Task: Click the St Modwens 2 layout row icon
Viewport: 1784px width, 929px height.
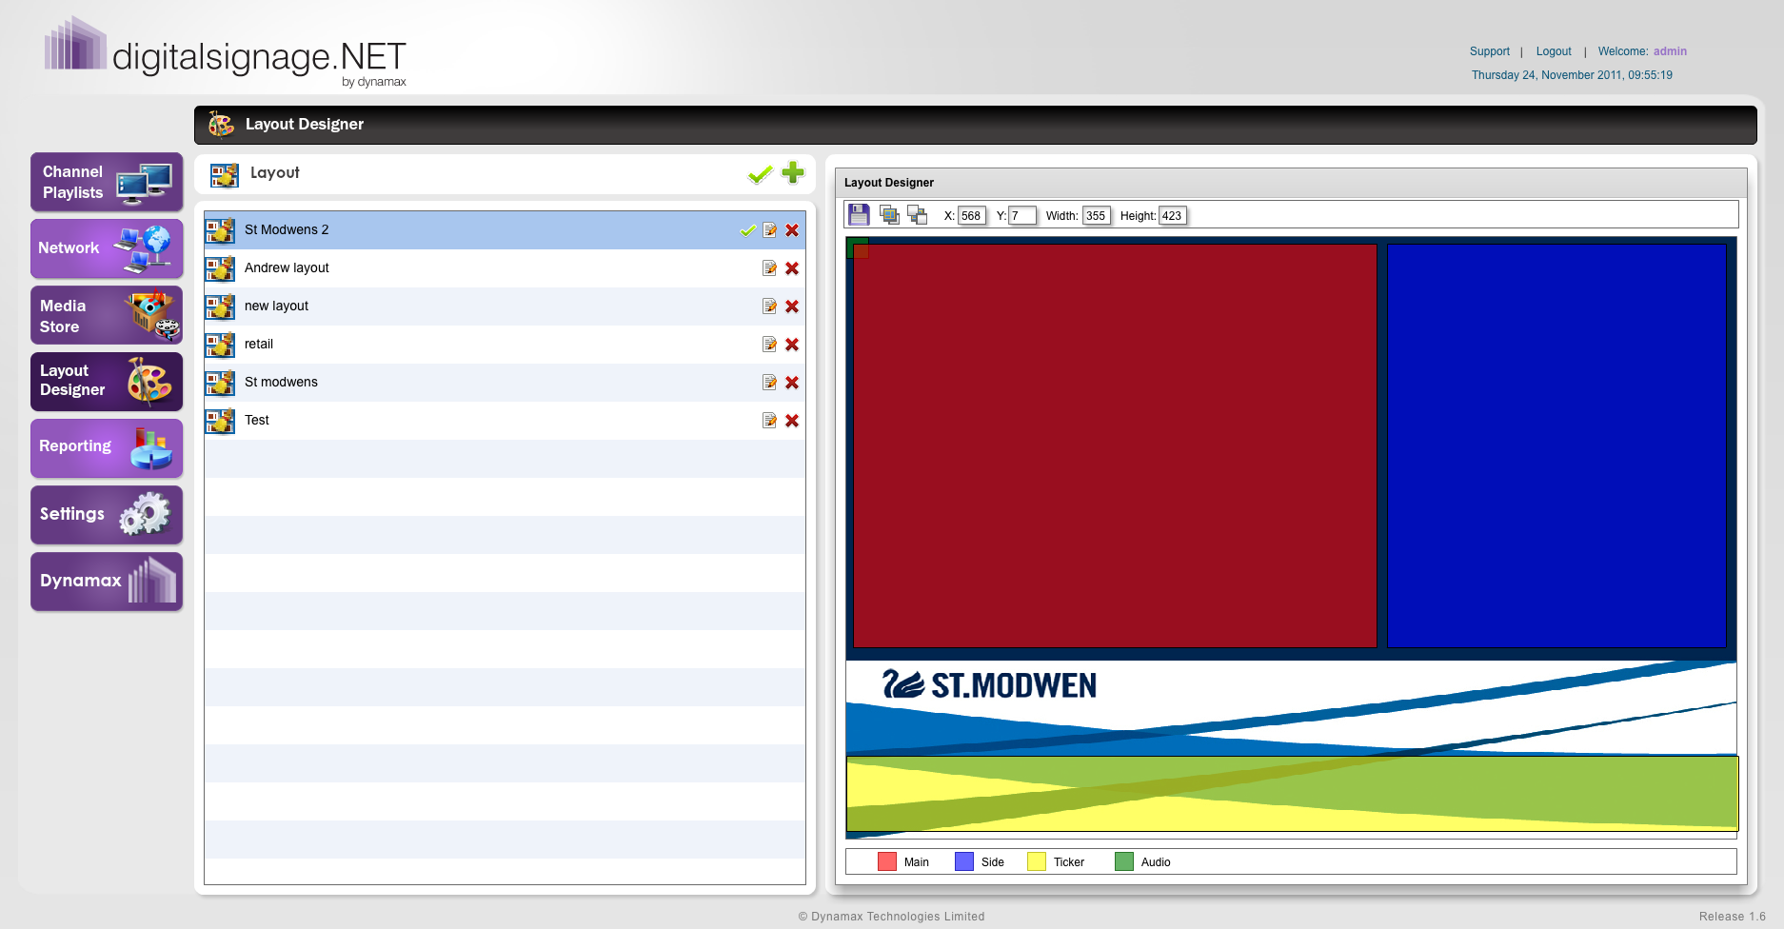Action: click(220, 230)
